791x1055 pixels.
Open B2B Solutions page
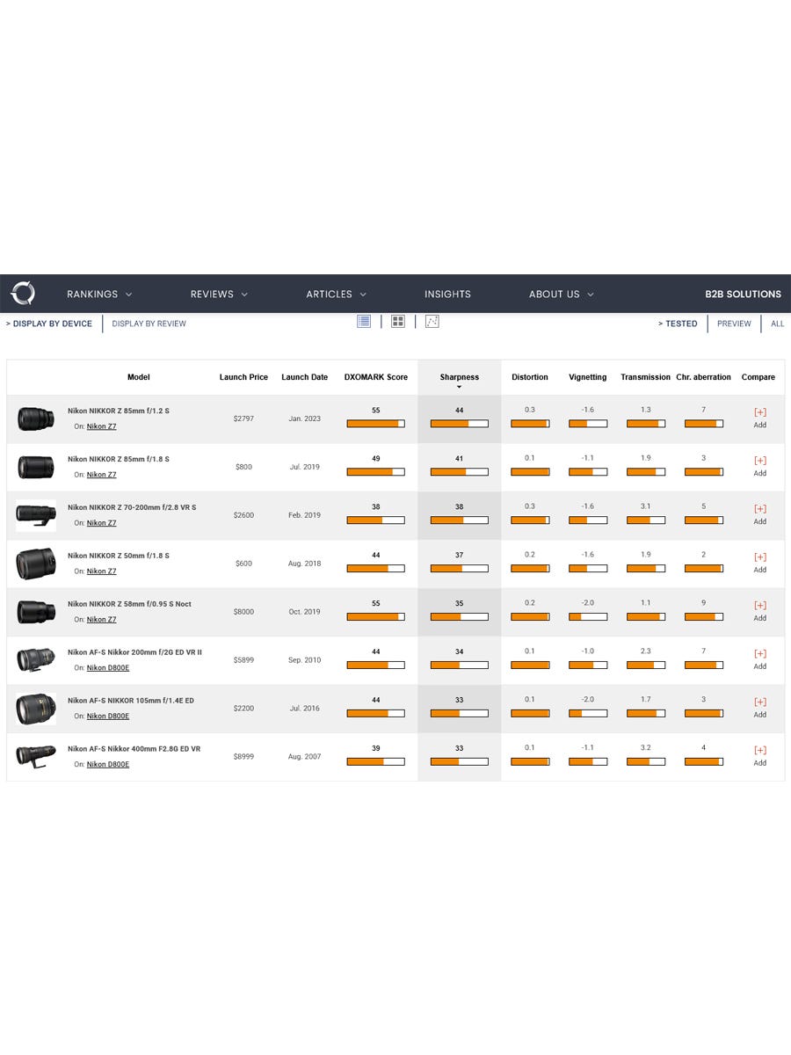point(743,295)
